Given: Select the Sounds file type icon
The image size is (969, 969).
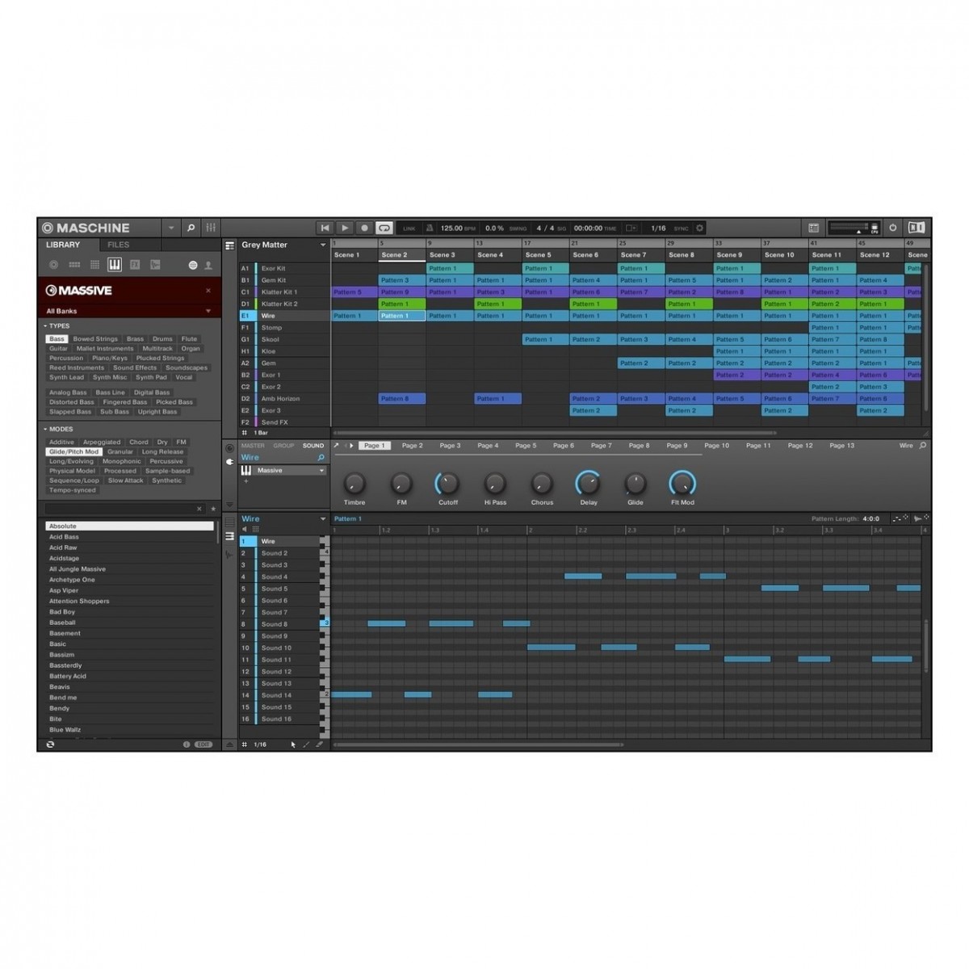Looking at the screenshot, I should pos(94,265).
